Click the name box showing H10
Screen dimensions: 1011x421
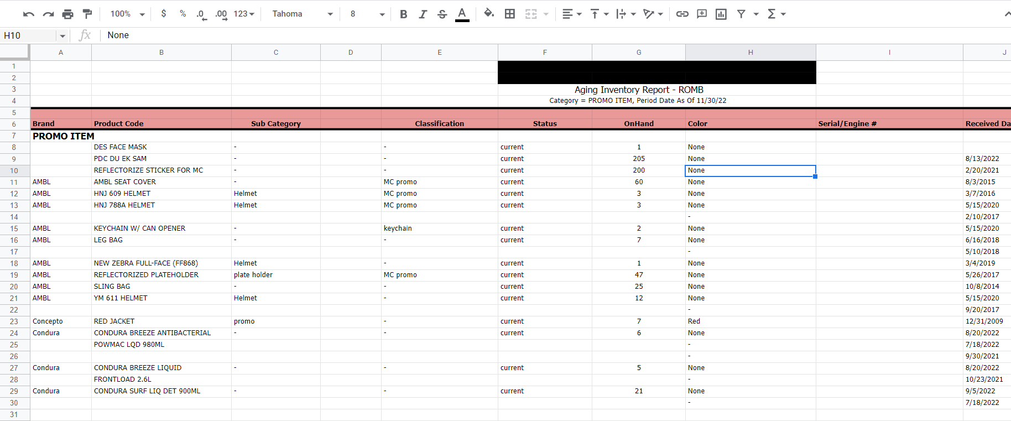(x=29, y=35)
